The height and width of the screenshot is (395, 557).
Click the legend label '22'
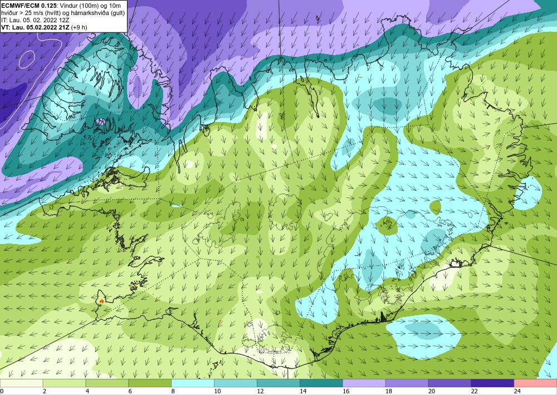coord(474,391)
